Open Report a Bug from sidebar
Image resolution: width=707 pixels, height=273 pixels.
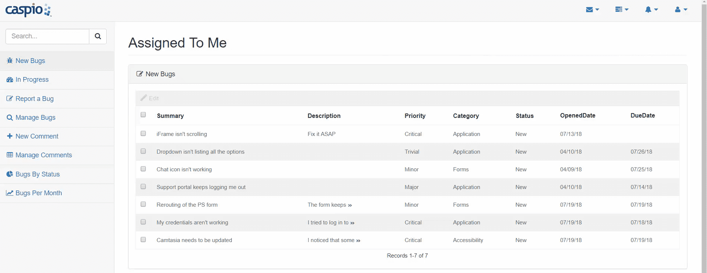coord(34,99)
